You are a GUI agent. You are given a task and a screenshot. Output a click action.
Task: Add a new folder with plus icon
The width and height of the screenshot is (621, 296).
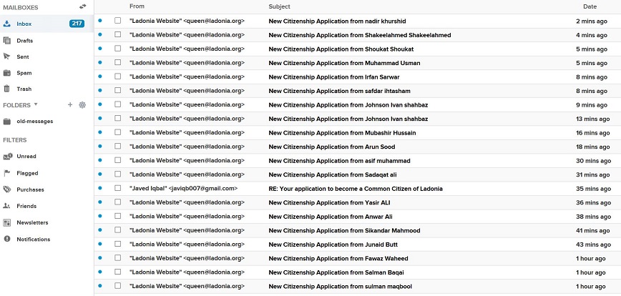[70, 105]
